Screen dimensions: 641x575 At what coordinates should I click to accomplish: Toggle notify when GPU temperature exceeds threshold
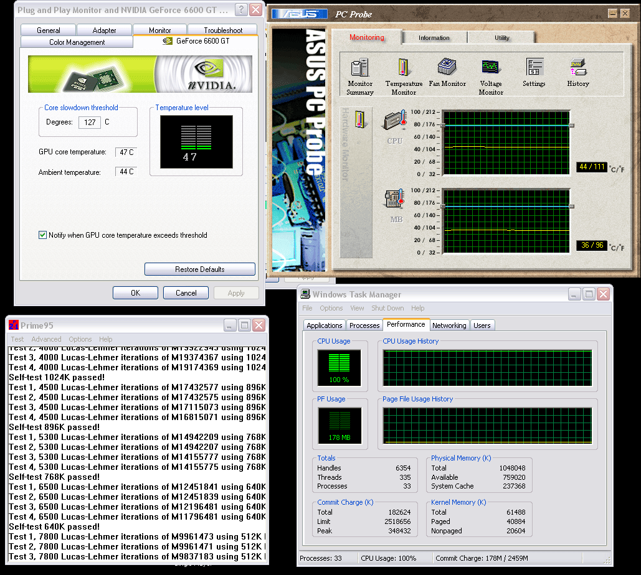pyautogui.click(x=42, y=235)
